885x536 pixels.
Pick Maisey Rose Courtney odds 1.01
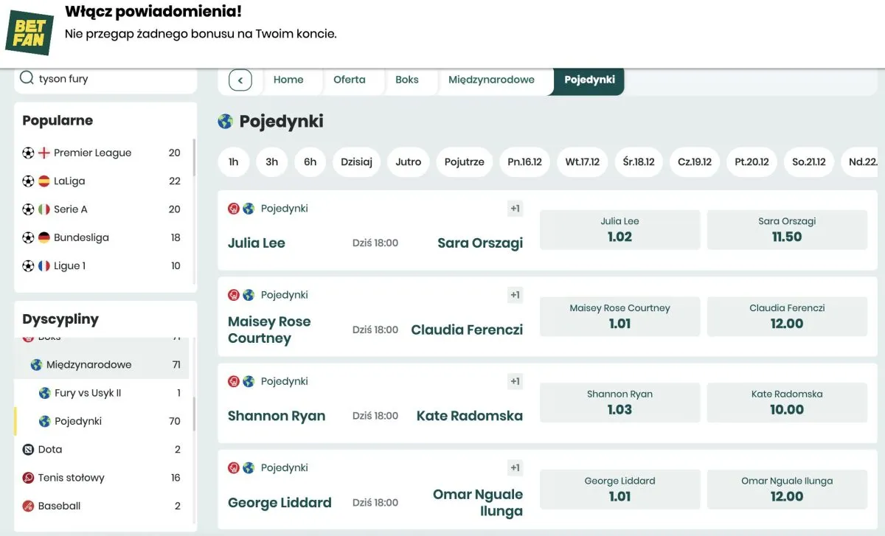619,316
